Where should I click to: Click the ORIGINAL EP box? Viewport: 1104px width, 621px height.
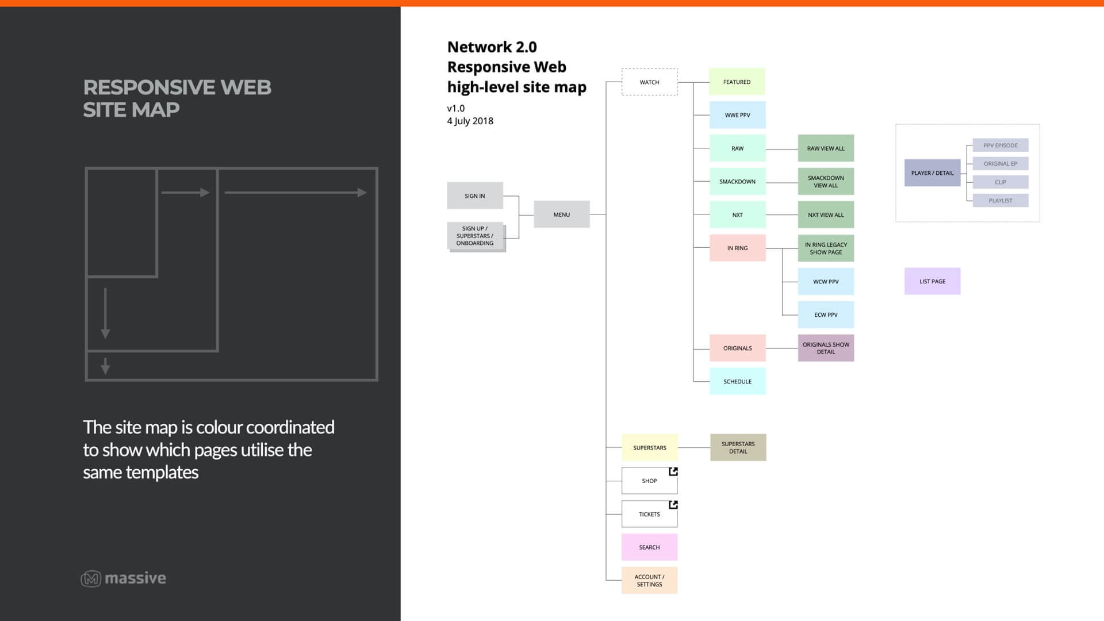[x=1000, y=164]
